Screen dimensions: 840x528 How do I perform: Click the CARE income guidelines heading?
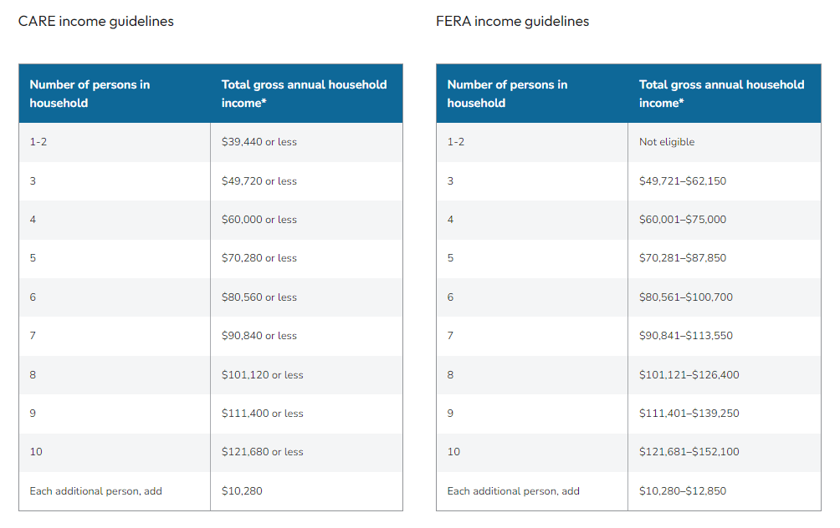click(x=96, y=22)
